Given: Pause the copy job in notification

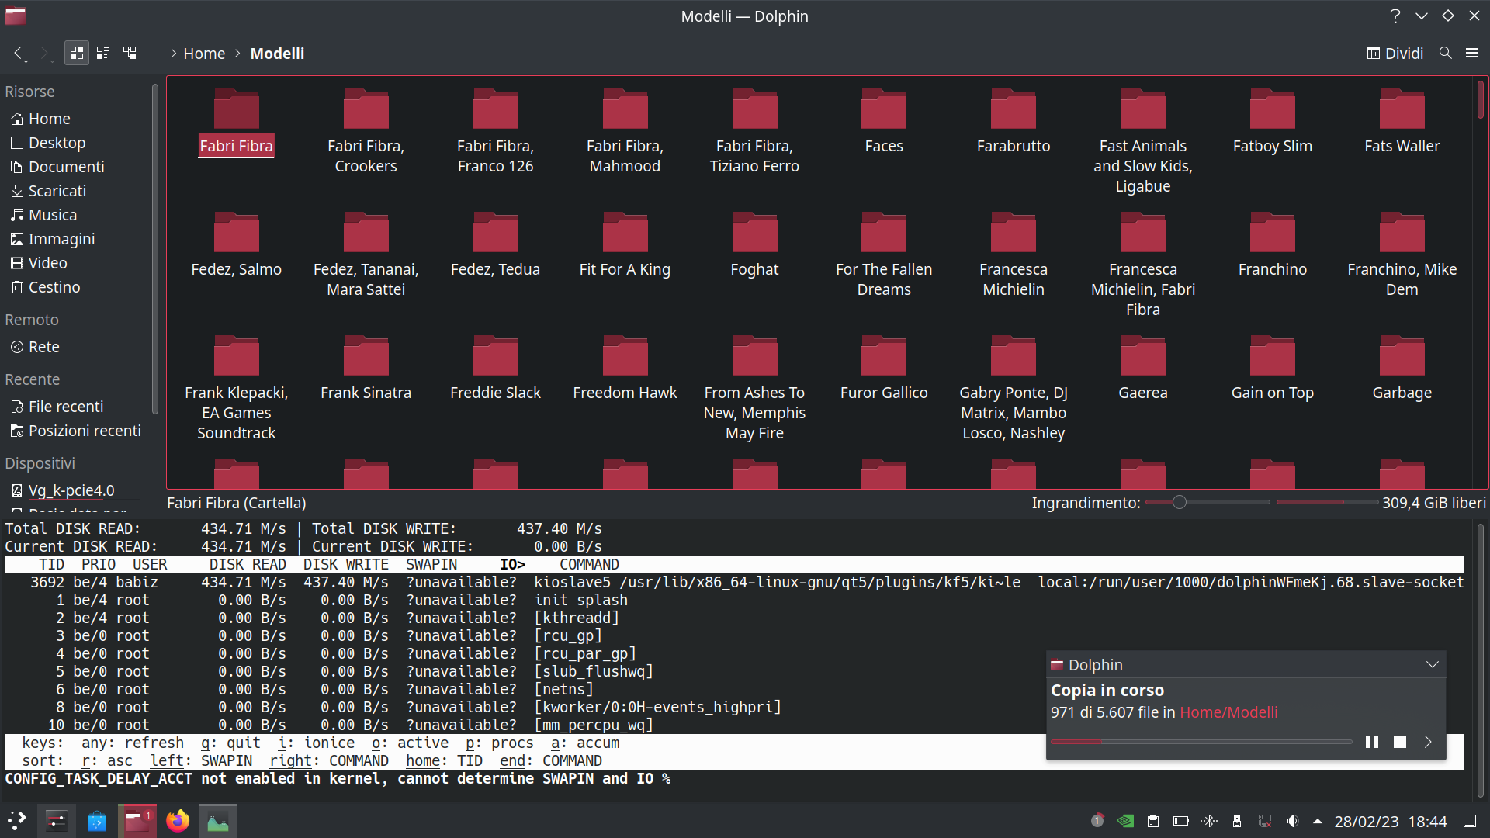Looking at the screenshot, I should tap(1371, 742).
